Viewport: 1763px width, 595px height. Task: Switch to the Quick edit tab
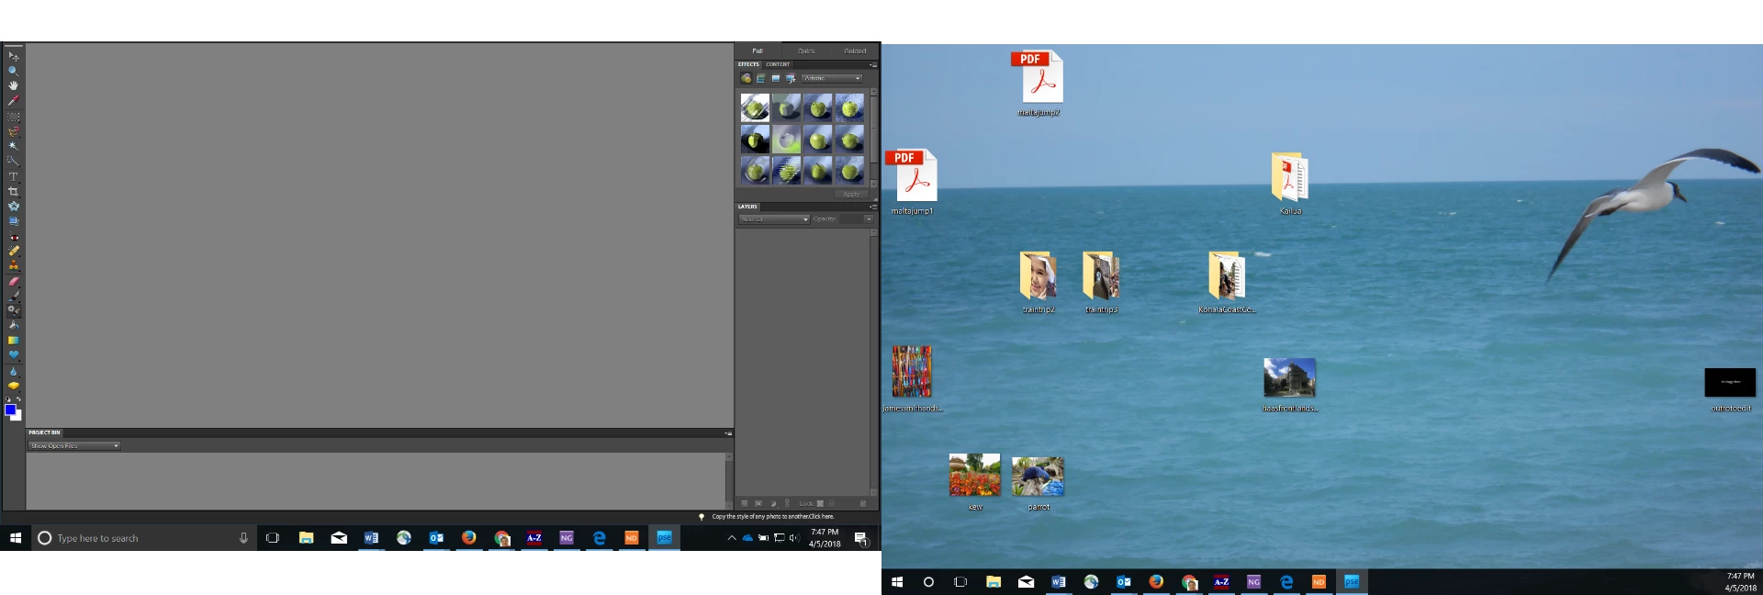coord(806,51)
